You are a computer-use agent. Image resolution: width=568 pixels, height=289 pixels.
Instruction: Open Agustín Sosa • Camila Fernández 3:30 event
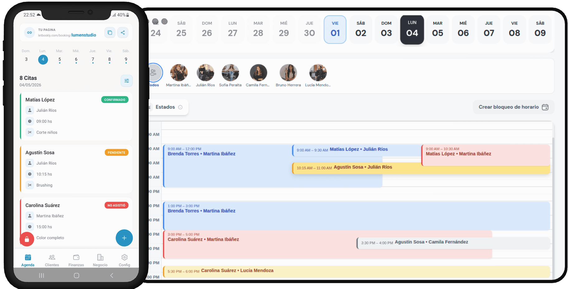click(453, 243)
